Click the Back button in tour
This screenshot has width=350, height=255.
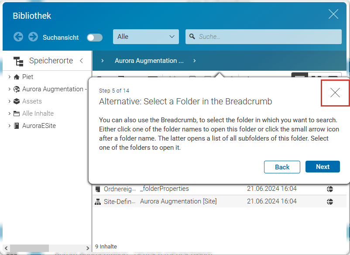282,167
